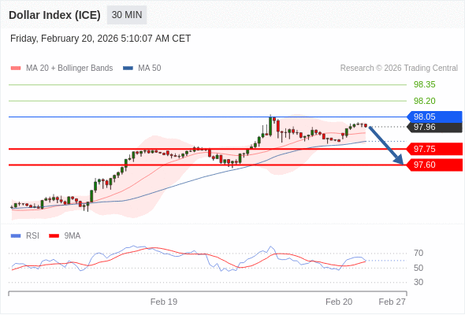The width and height of the screenshot is (465, 315).
Task: Click the RSI legend label
Action: click(x=32, y=236)
